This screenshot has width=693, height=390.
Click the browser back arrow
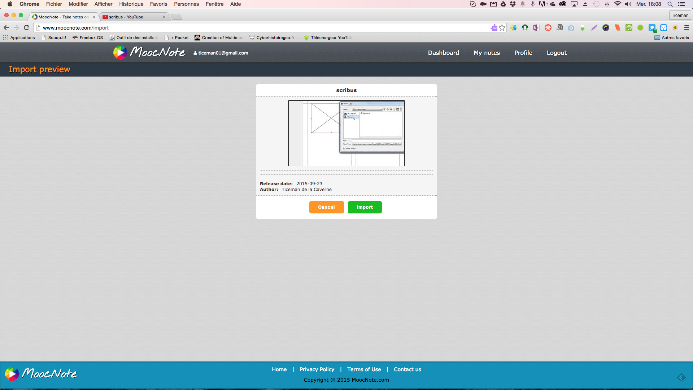click(x=6, y=27)
